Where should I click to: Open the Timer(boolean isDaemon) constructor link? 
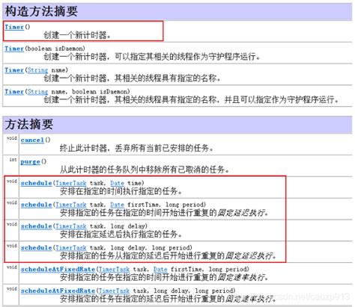[14, 49]
